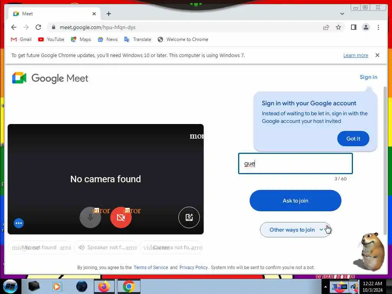Share this page icon in address bar
The width and height of the screenshot is (392, 294).
point(326,27)
